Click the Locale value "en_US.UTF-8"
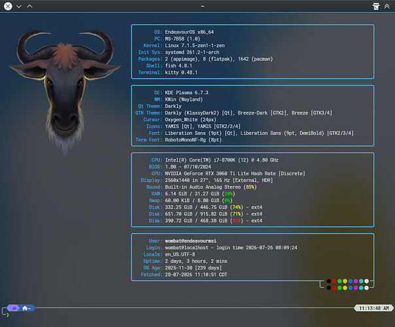395x327 pixels. click(180, 254)
